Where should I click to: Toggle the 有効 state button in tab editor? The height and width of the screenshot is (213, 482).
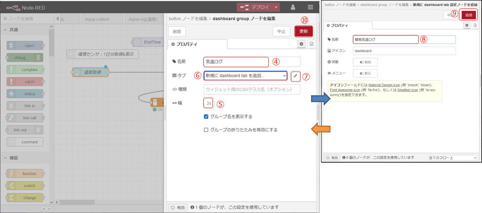(x=365, y=62)
